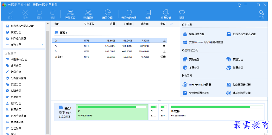Click the 迁移系统 toolbar icon

pos(70,14)
